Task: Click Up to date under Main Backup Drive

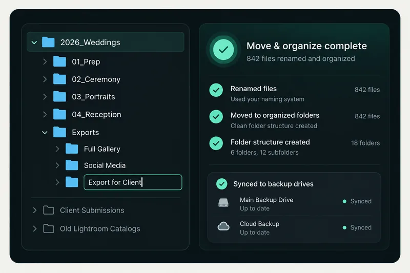Action: tap(255, 208)
